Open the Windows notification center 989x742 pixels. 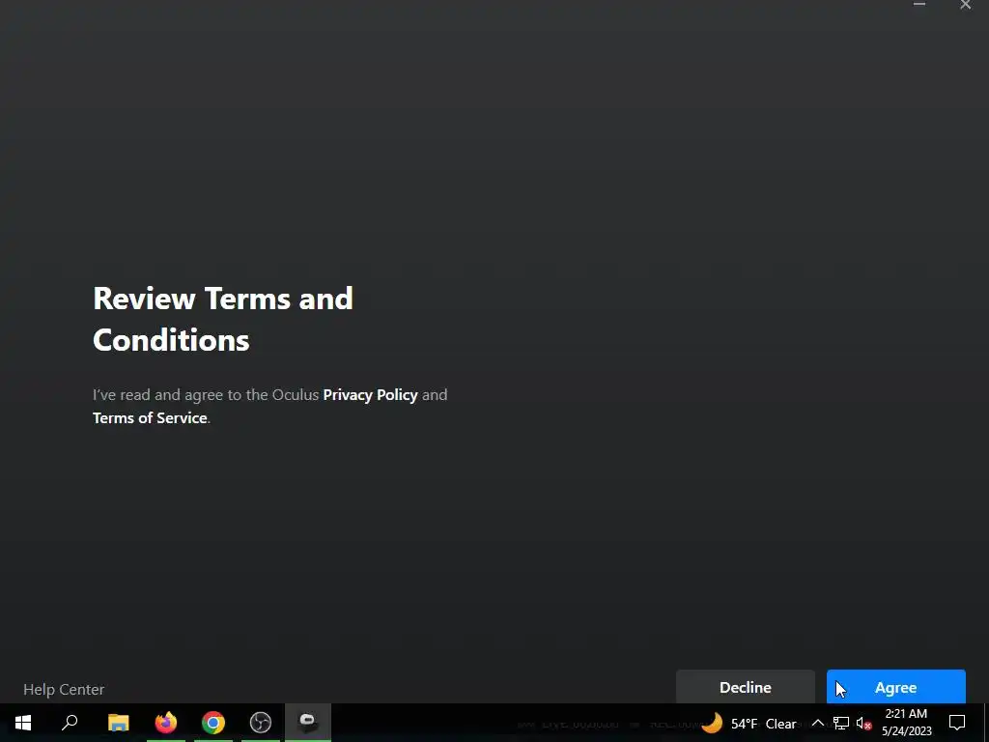[957, 723]
